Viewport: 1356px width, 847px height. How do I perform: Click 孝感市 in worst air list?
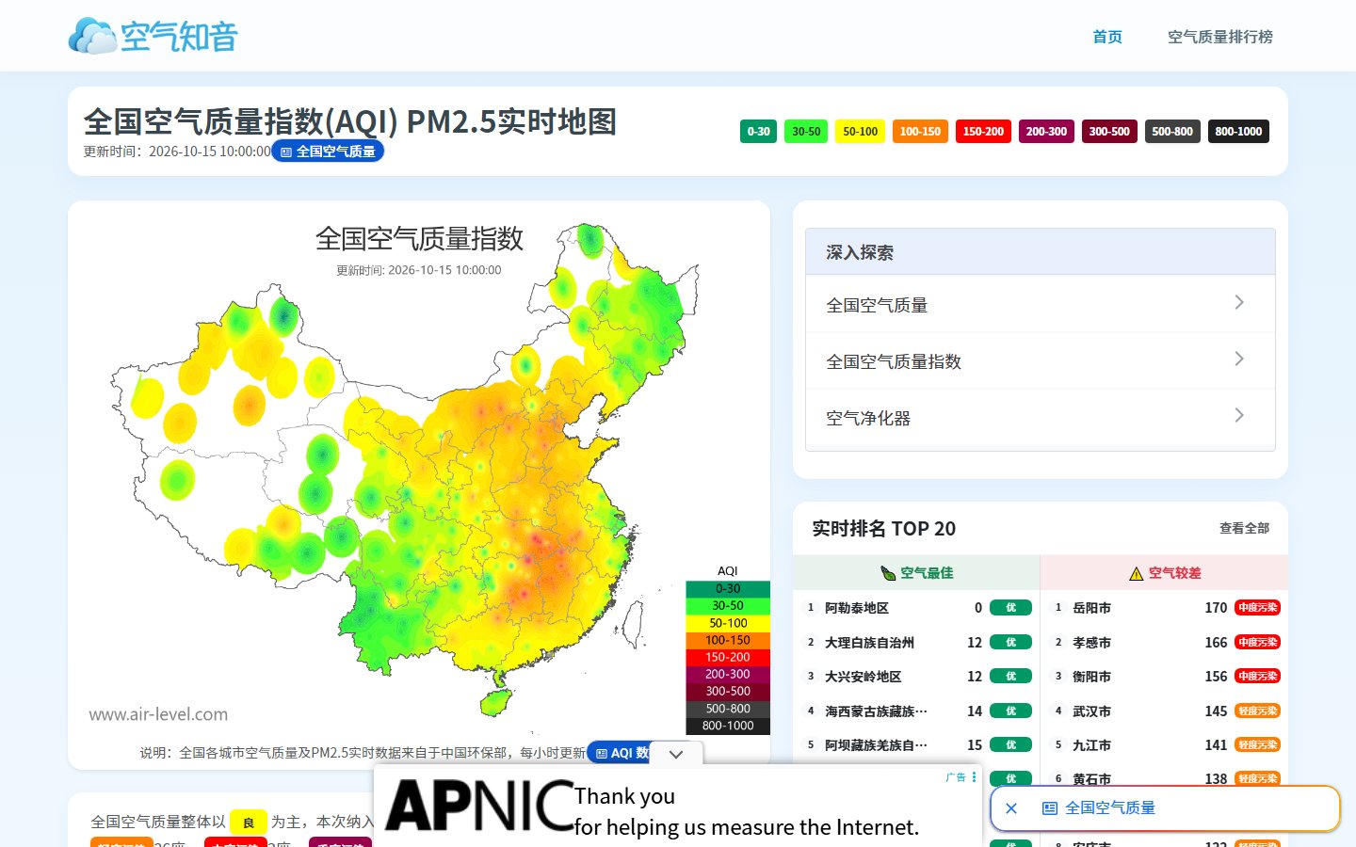[x=1092, y=643]
